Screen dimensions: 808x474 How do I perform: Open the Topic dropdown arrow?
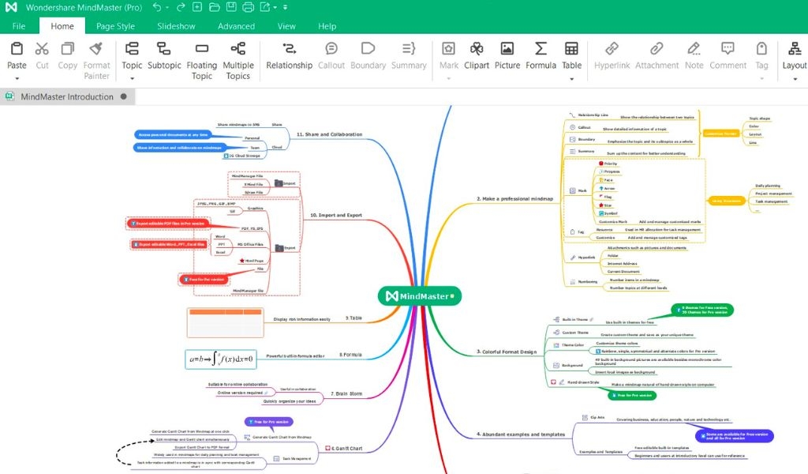pyautogui.click(x=132, y=78)
